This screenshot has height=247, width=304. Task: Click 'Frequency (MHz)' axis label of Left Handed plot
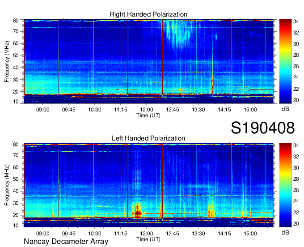point(7,185)
